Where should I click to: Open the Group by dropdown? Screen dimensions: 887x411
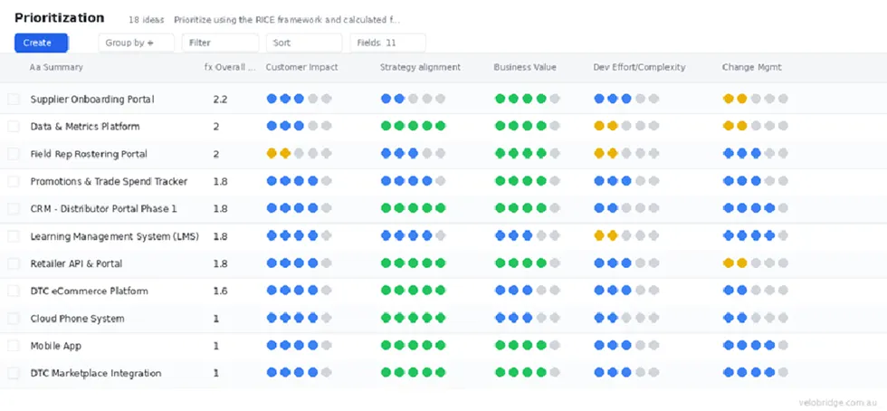[137, 43]
